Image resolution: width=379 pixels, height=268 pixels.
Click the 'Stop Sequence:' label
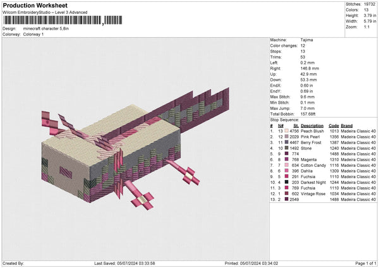tap(284, 120)
